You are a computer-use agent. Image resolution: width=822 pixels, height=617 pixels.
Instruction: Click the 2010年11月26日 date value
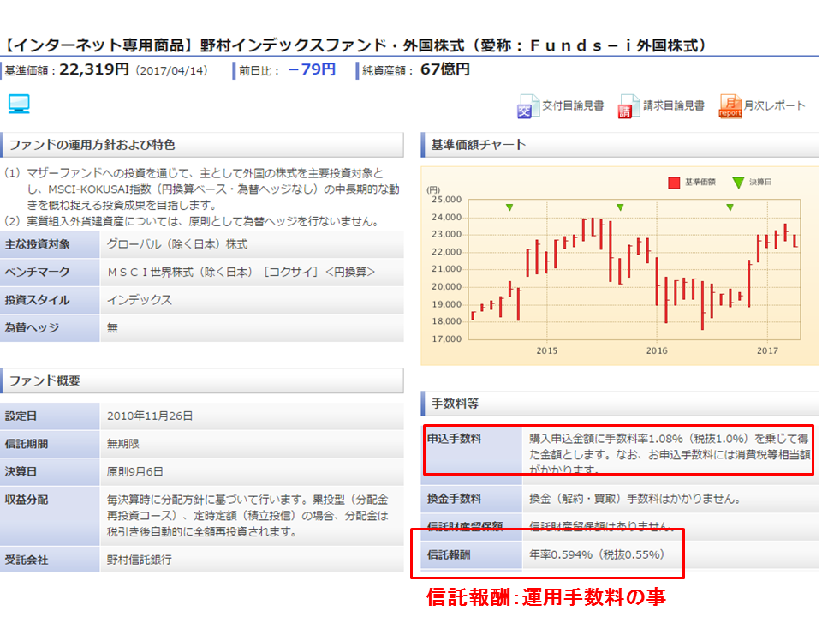150,416
